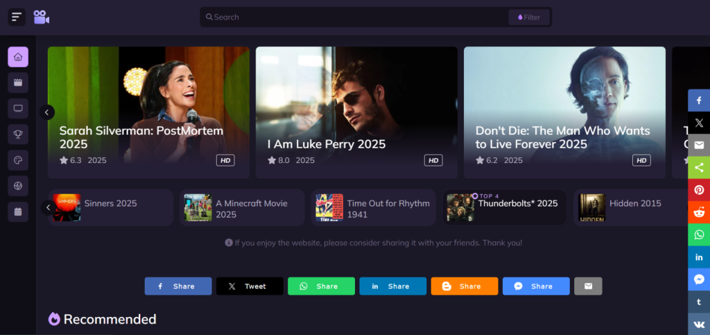Open the calendar sidebar icon
710x335 pixels.
18,212
